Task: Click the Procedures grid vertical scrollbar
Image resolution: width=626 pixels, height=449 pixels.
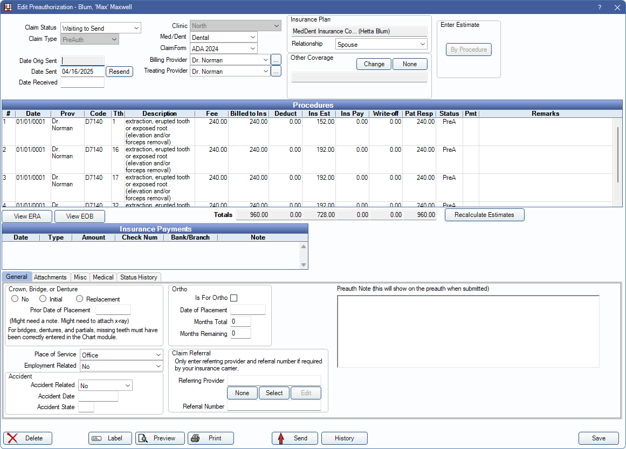Action: click(618, 156)
